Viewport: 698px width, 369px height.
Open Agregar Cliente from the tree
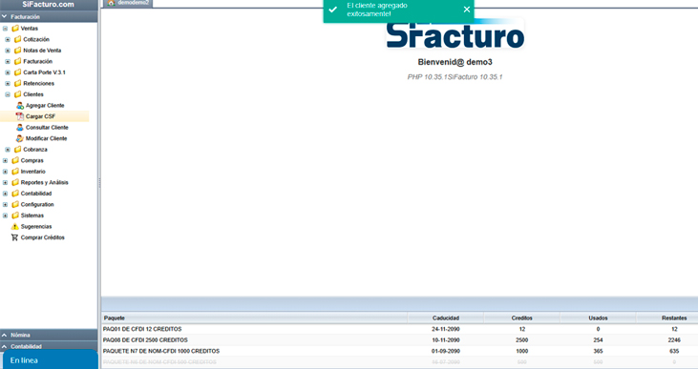45,106
